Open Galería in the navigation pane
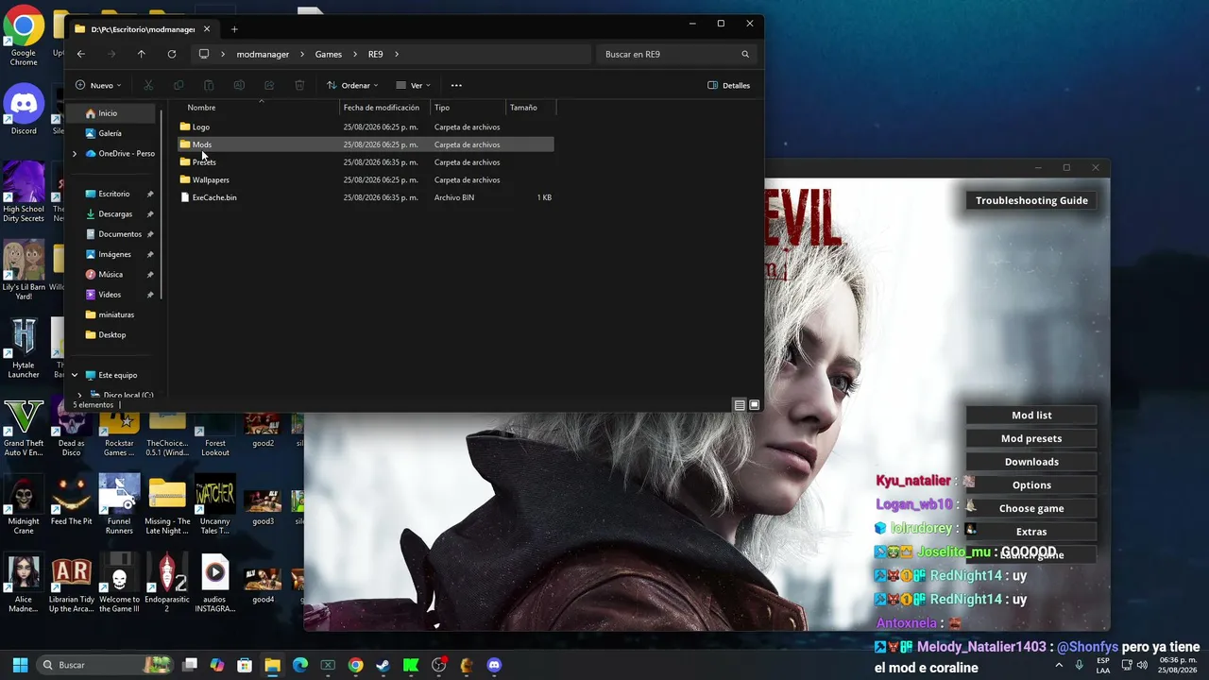The height and width of the screenshot is (680, 1209). [x=110, y=133]
